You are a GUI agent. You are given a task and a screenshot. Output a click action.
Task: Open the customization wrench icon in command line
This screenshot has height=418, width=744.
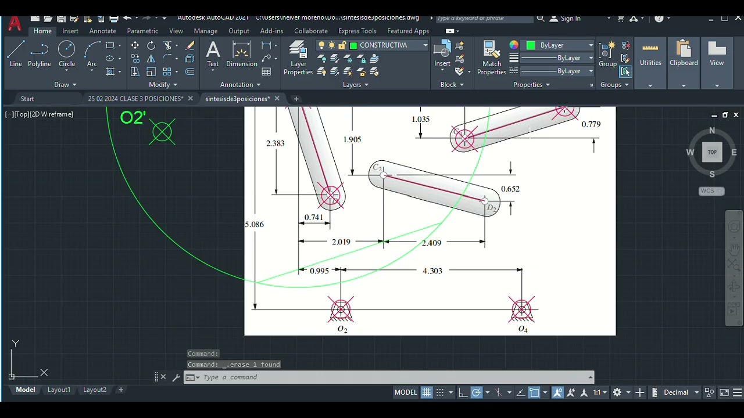click(176, 377)
